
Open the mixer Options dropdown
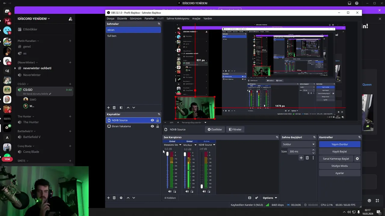click(x=269, y=198)
